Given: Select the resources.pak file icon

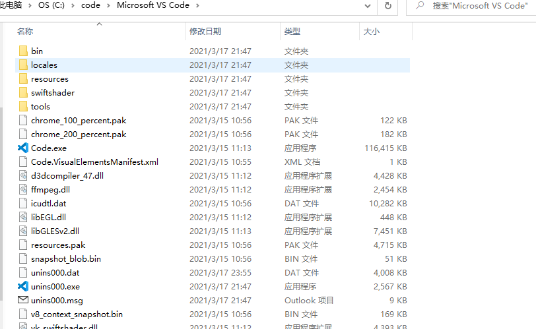Looking at the screenshot, I should click(23, 245).
